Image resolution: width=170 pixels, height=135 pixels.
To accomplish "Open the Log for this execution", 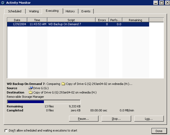I will 149,119.
